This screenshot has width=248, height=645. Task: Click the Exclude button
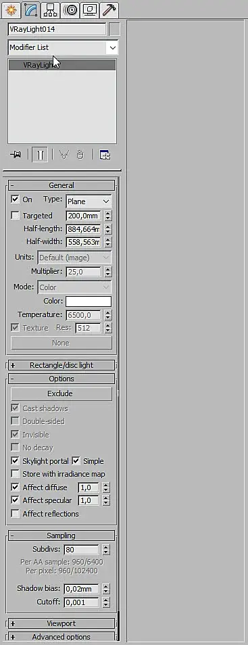coord(61,393)
